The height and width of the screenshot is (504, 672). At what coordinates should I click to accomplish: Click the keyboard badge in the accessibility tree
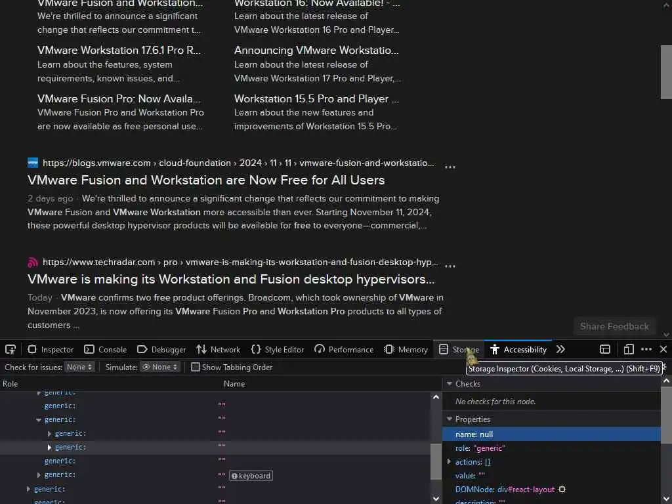(x=251, y=476)
